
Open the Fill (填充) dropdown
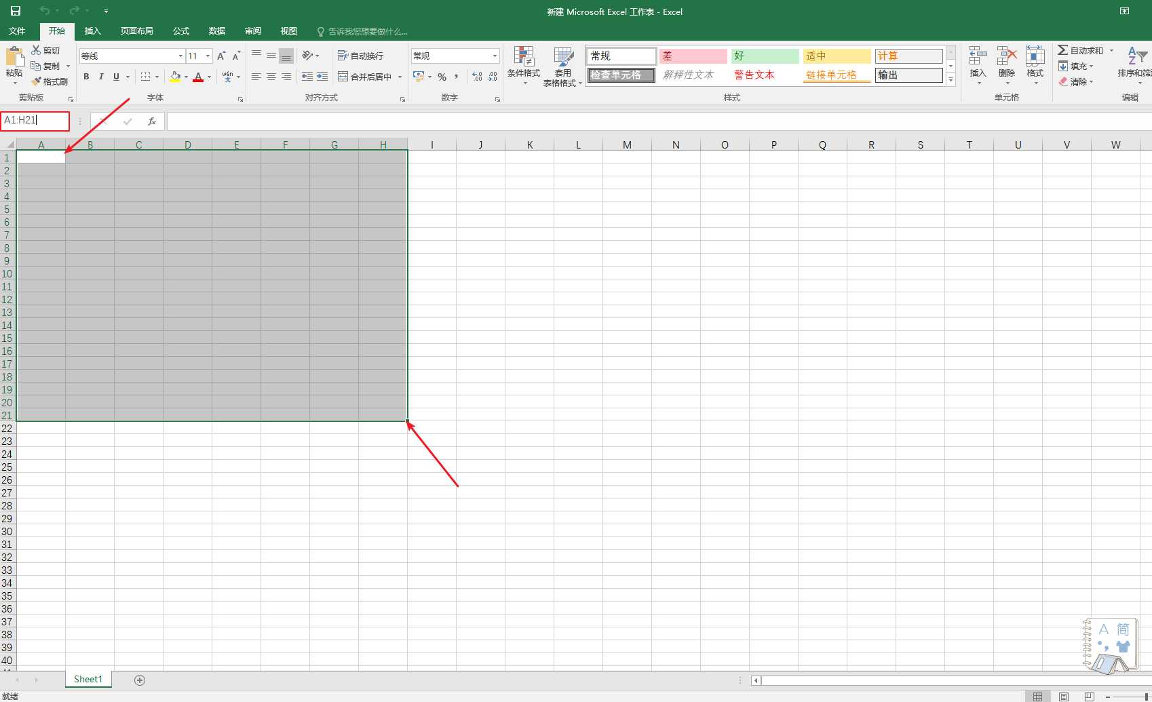pos(1076,66)
